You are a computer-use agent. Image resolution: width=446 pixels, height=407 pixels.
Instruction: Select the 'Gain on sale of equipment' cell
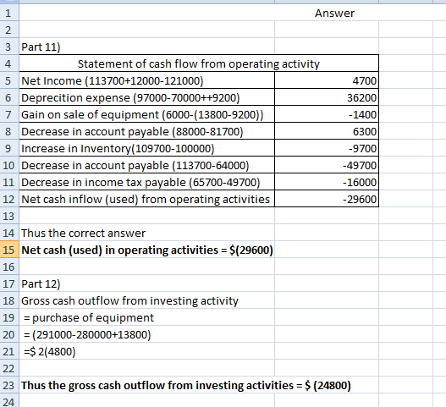[146, 114]
